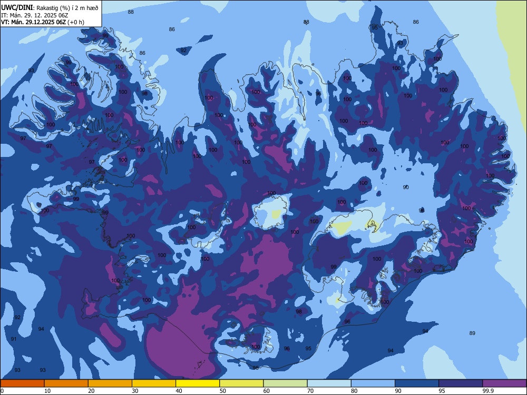
Task: Select the dark navy 95–99.9 legend swatch
Action: 461,383
